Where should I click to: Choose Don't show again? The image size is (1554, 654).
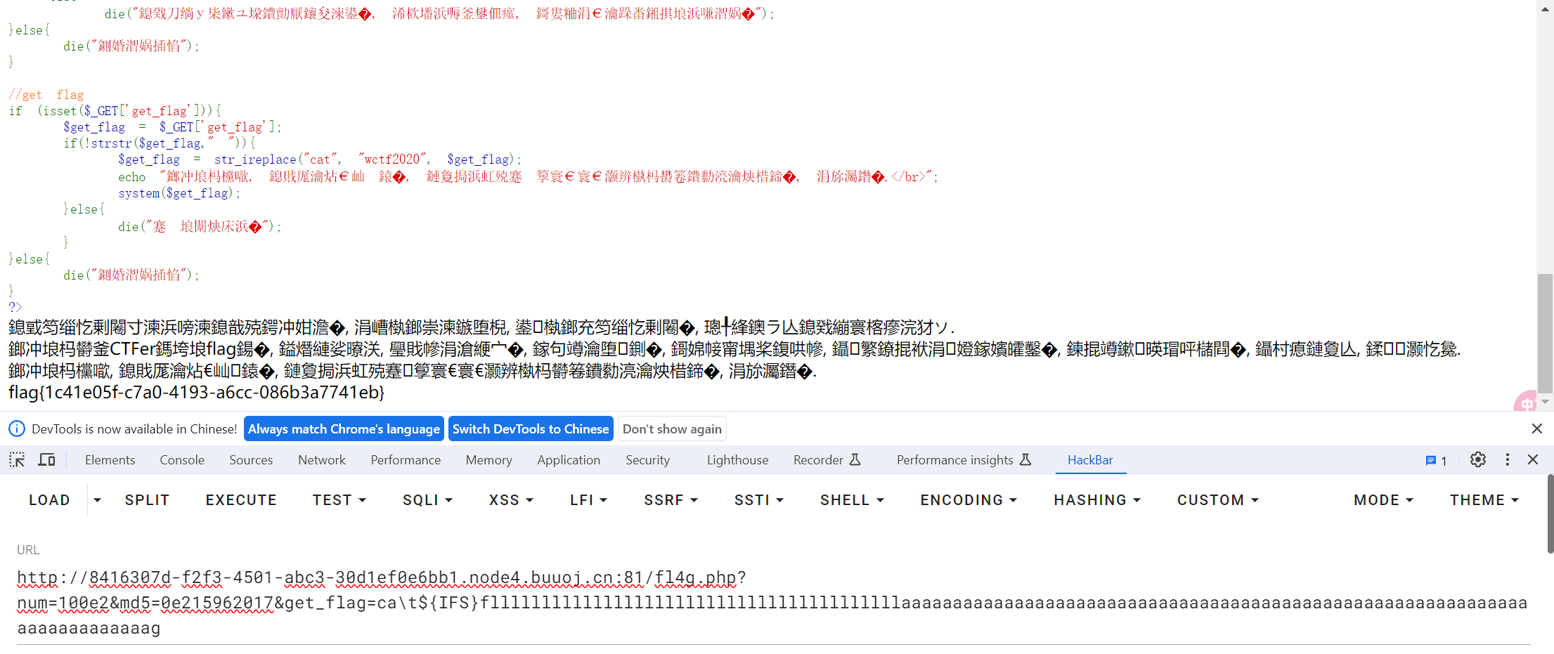(x=672, y=429)
